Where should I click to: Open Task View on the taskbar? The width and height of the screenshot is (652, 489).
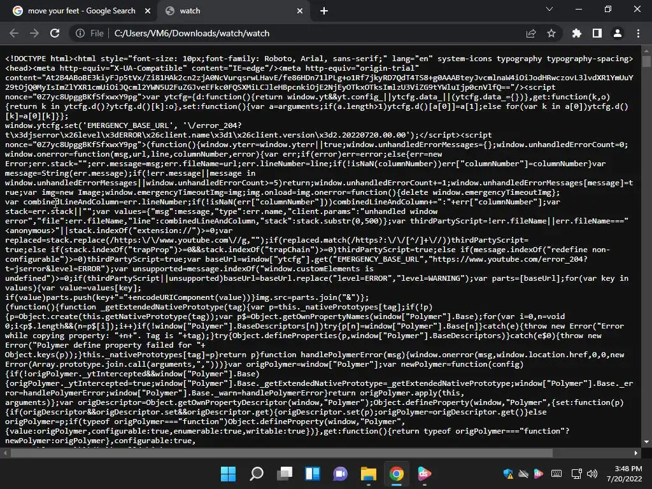point(285,474)
